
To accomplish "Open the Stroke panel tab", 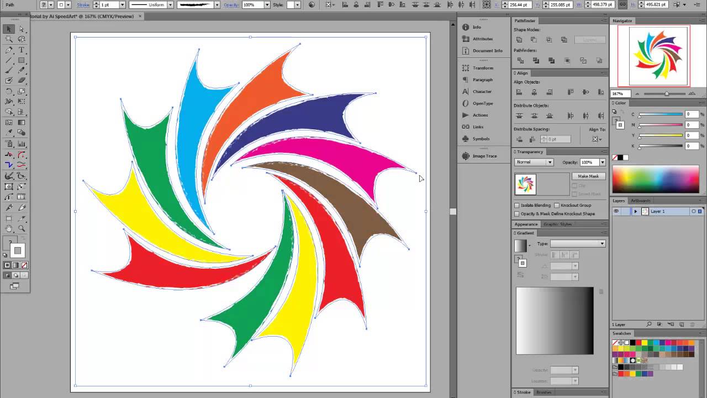I will click(523, 392).
